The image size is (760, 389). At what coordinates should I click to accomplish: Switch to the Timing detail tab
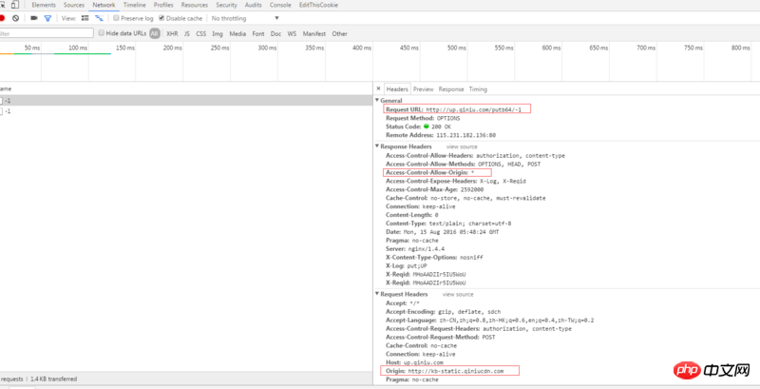click(x=478, y=89)
